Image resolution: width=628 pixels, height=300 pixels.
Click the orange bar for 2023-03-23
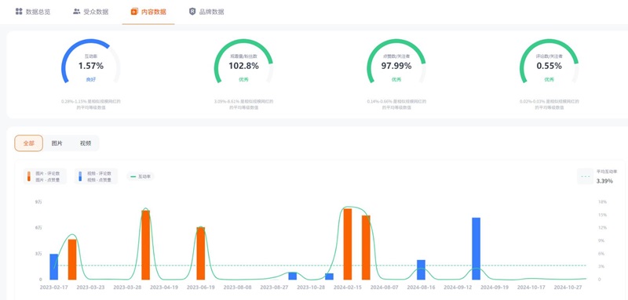[72, 259]
